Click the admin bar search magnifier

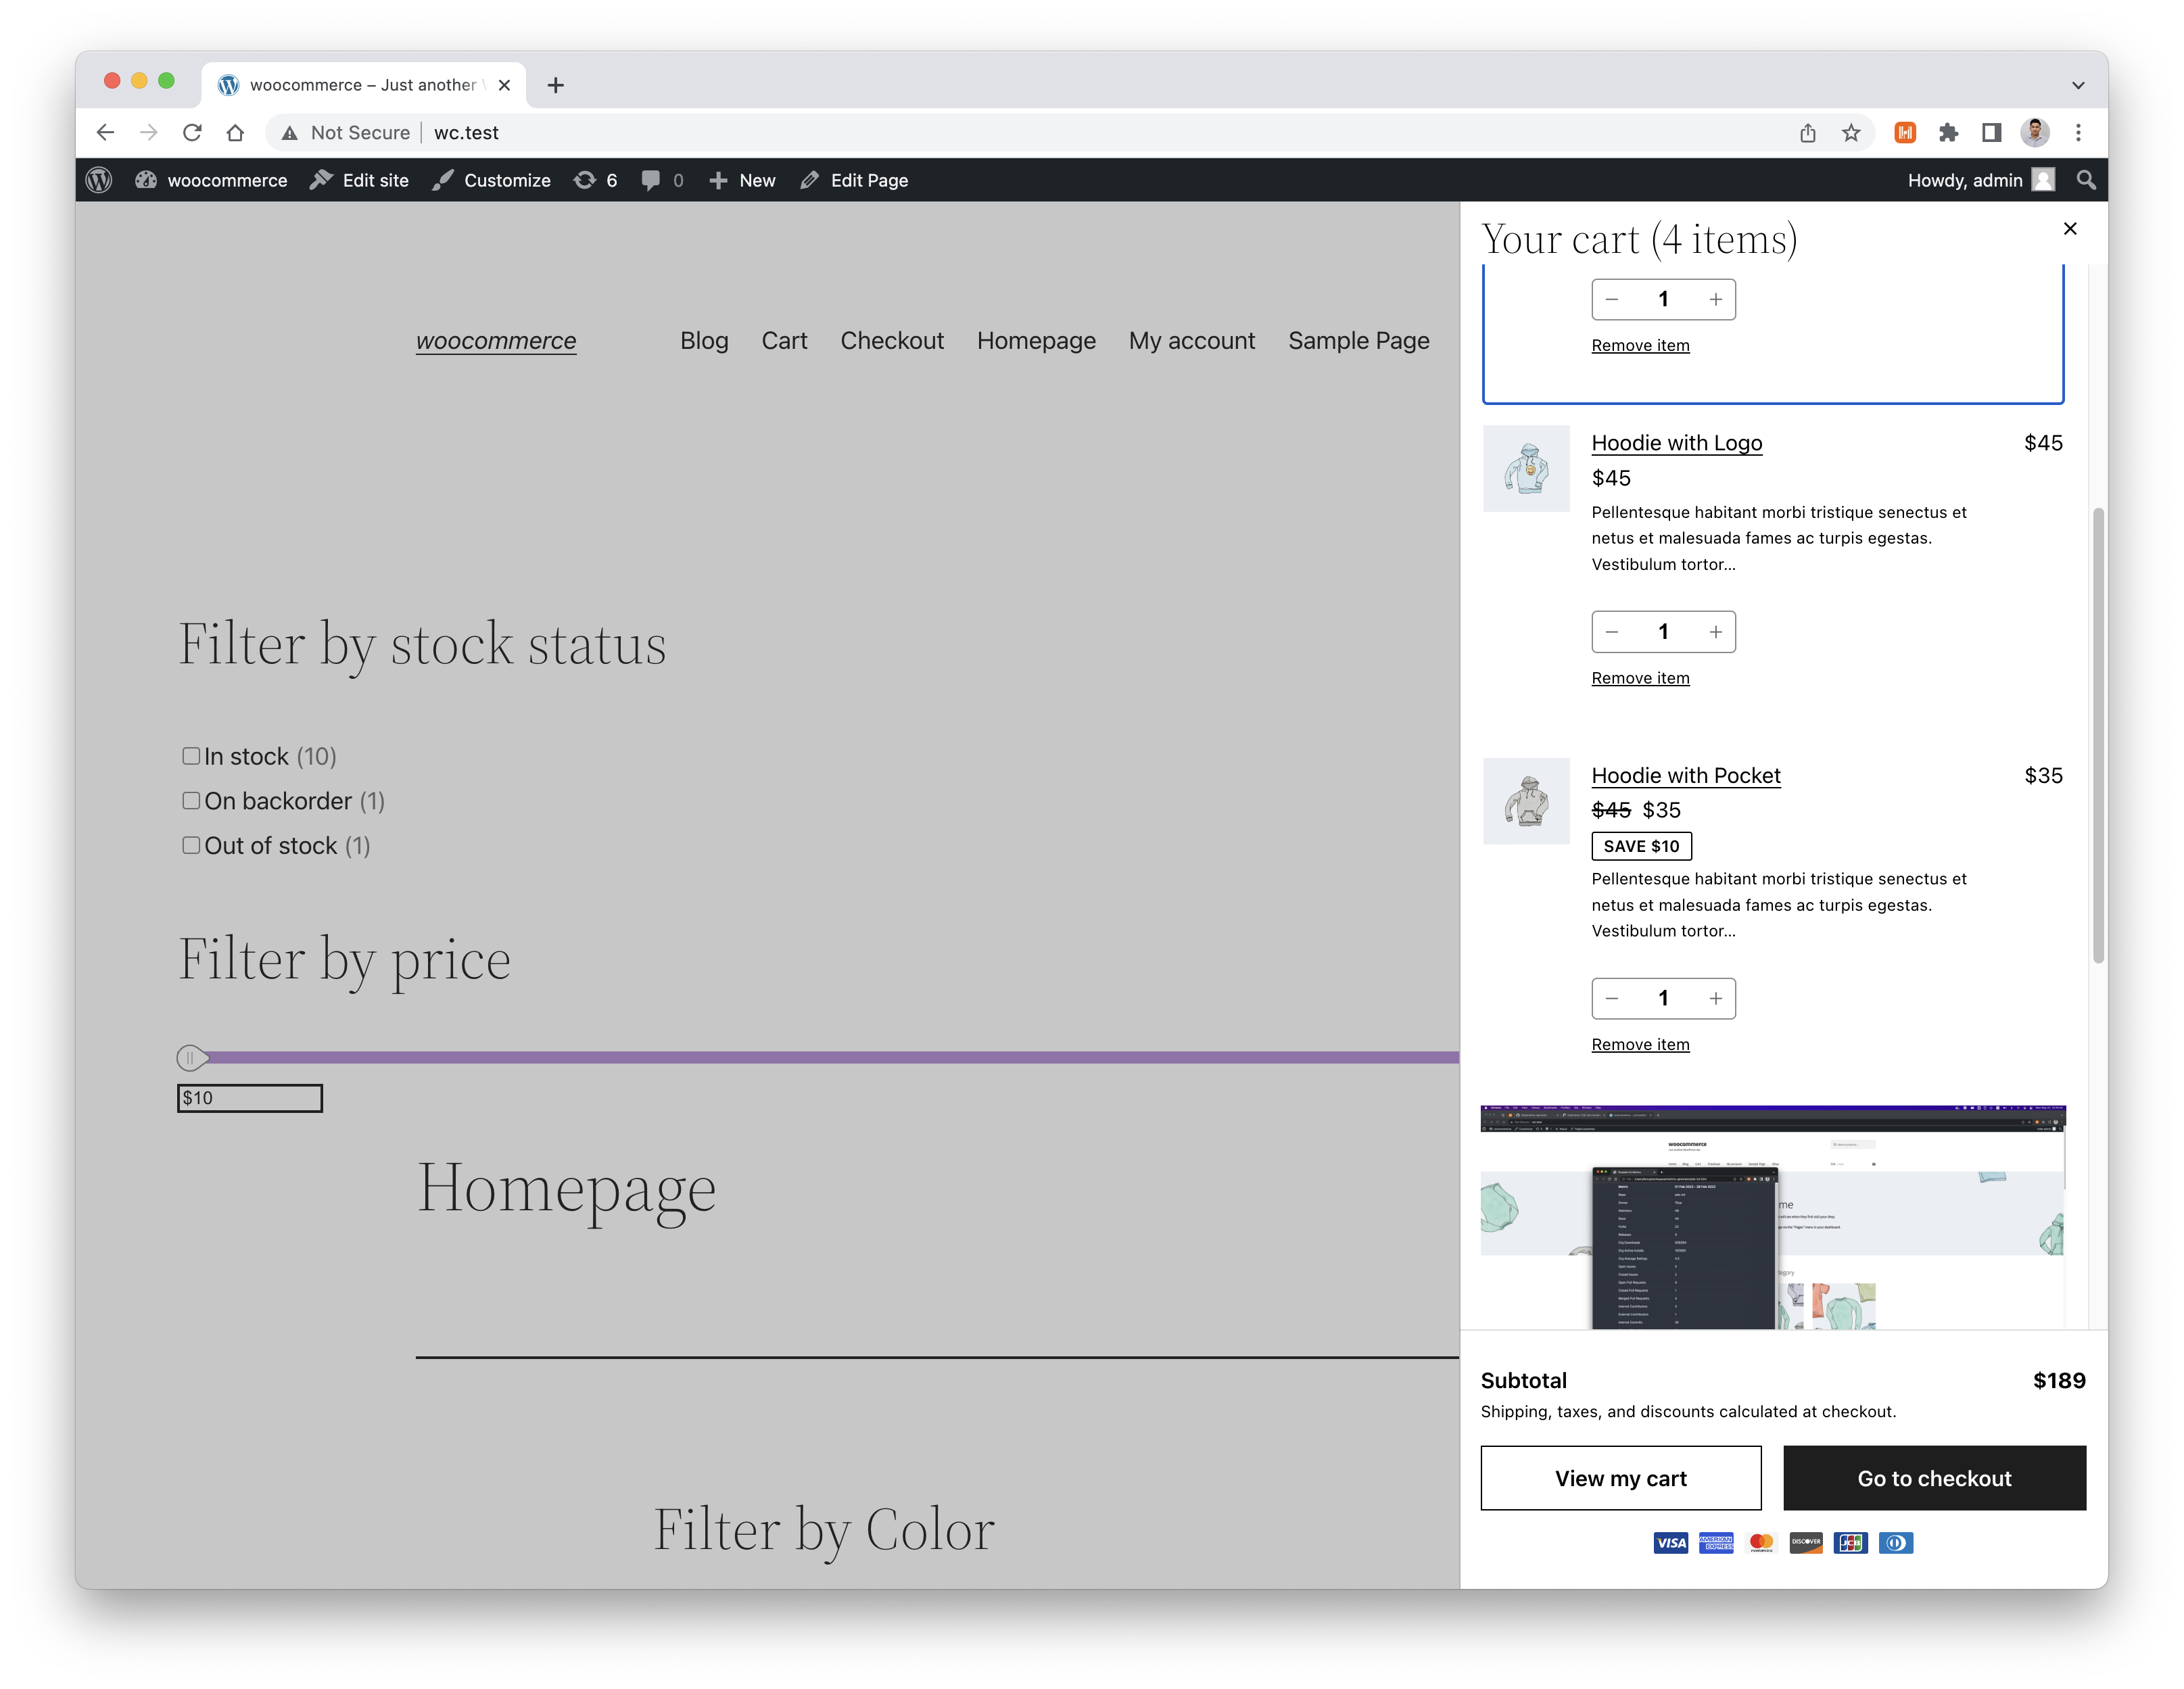pyautogui.click(x=2085, y=180)
